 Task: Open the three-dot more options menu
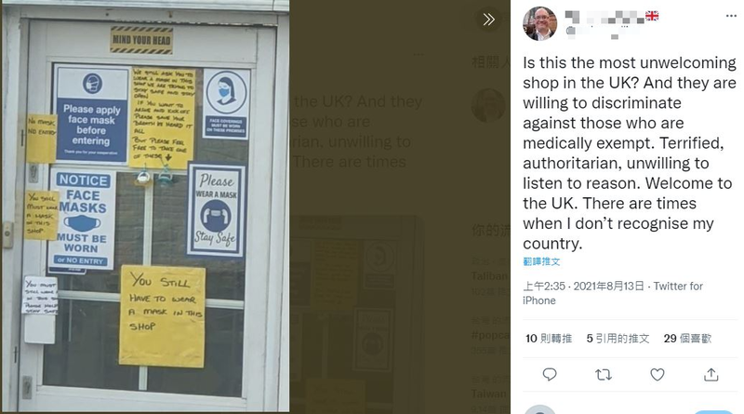point(731,16)
